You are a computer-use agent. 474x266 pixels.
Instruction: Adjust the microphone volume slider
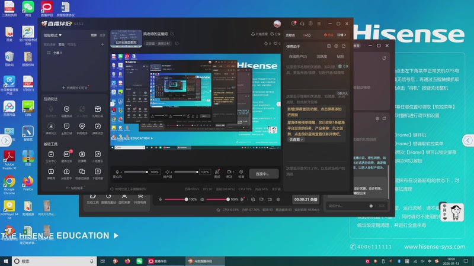click(x=136, y=172)
